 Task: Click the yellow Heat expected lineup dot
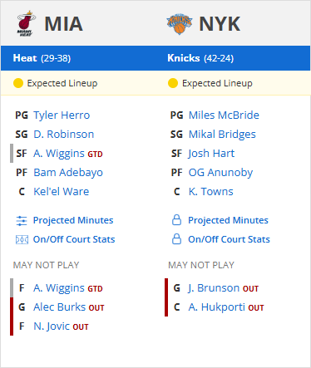point(18,83)
